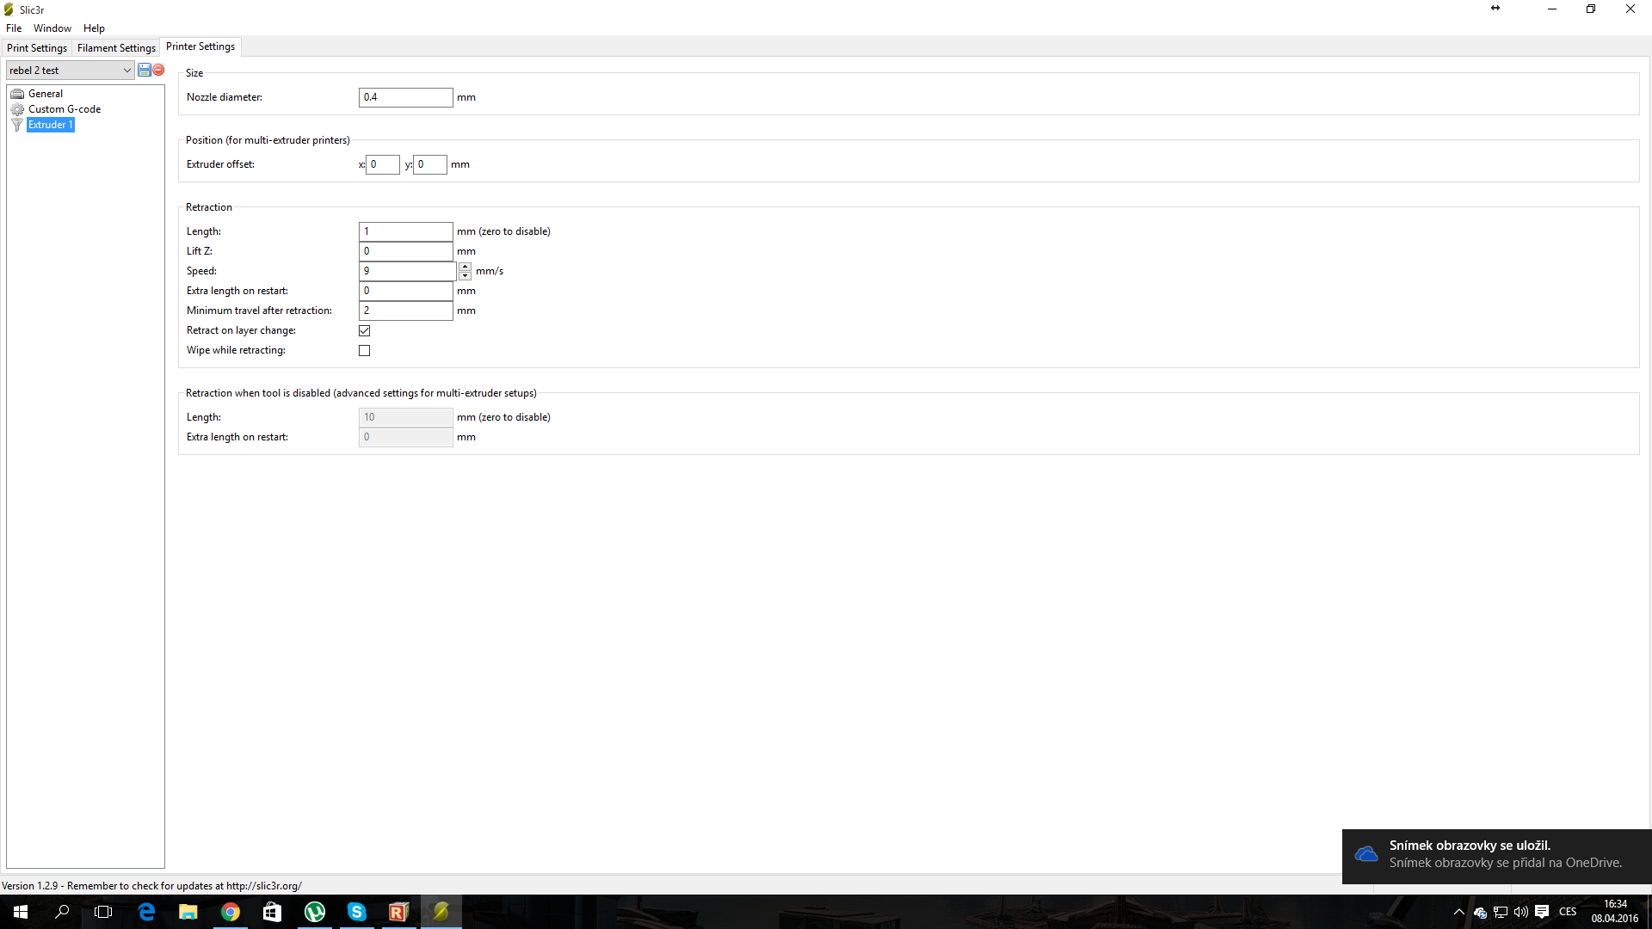Decrease retraction Speed with down arrow
The width and height of the screenshot is (1652, 929).
[x=465, y=275]
